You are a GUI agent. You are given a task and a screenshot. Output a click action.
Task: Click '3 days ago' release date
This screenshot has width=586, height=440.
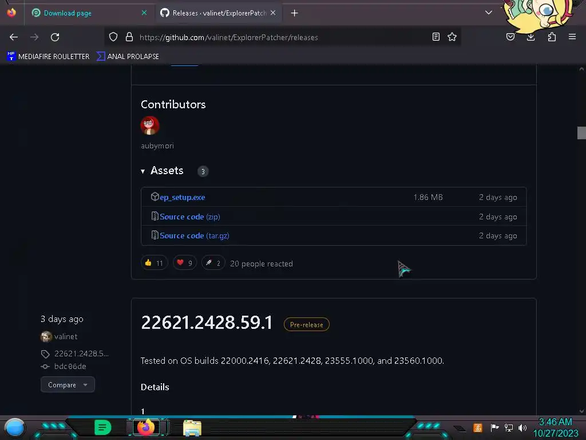62,319
